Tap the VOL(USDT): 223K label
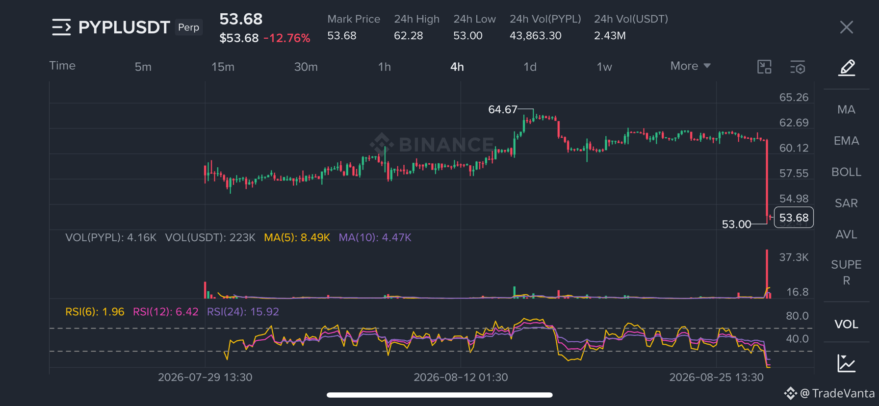Screen dimensions: 879x406 pyautogui.click(x=210, y=237)
